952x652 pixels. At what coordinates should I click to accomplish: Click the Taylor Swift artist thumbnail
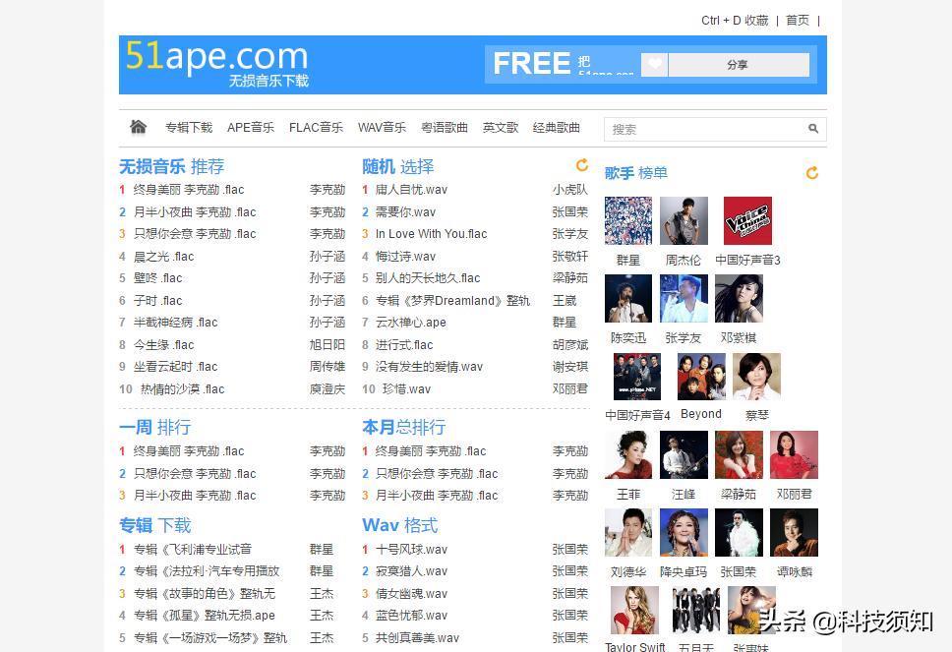click(x=634, y=610)
